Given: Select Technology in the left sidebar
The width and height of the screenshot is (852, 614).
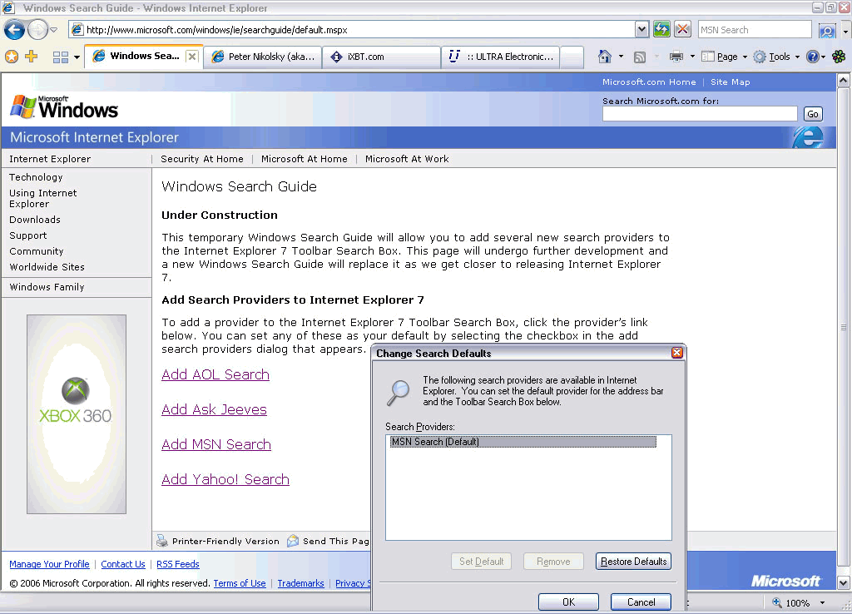Looking at the screenshot, I should [36, 177].
